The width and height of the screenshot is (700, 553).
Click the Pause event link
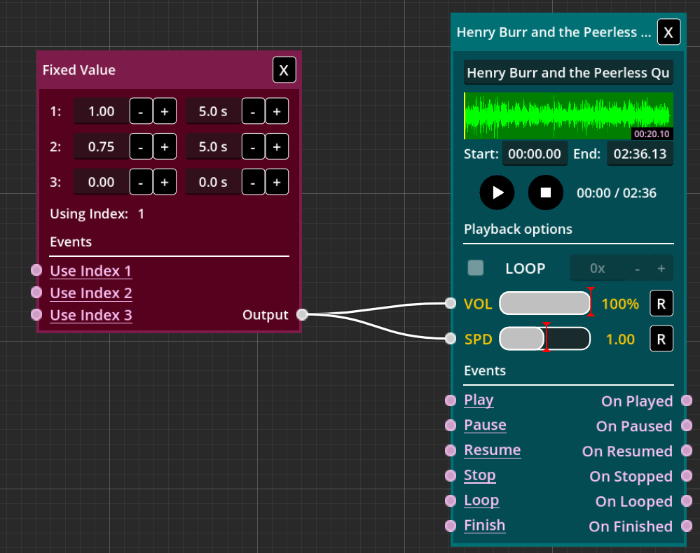(x=485, y=426)
